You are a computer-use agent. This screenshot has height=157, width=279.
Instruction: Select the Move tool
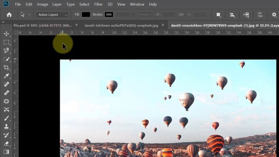tap(7, 34)
